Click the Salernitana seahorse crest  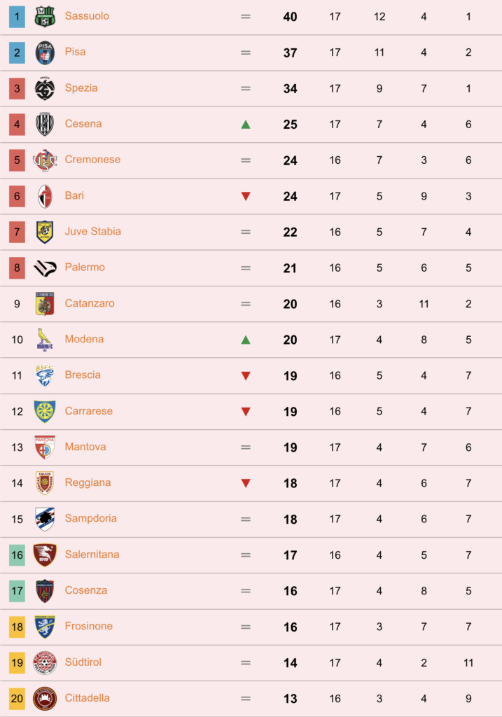(x=45, y=555)
